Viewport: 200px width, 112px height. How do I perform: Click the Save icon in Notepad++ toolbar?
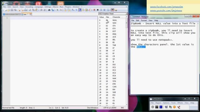click(x=12, y=10)
